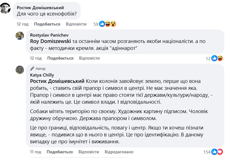Click the red heart reaction beside 154
The height and width of the screenshot is (158, 231).
220,152
